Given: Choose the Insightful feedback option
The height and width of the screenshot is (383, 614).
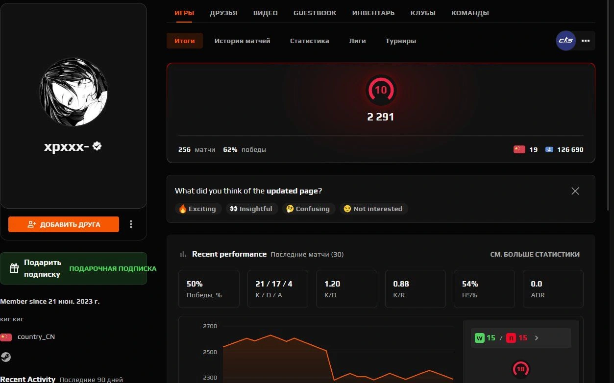Looking at the screenshot, I should pos(252,209).
